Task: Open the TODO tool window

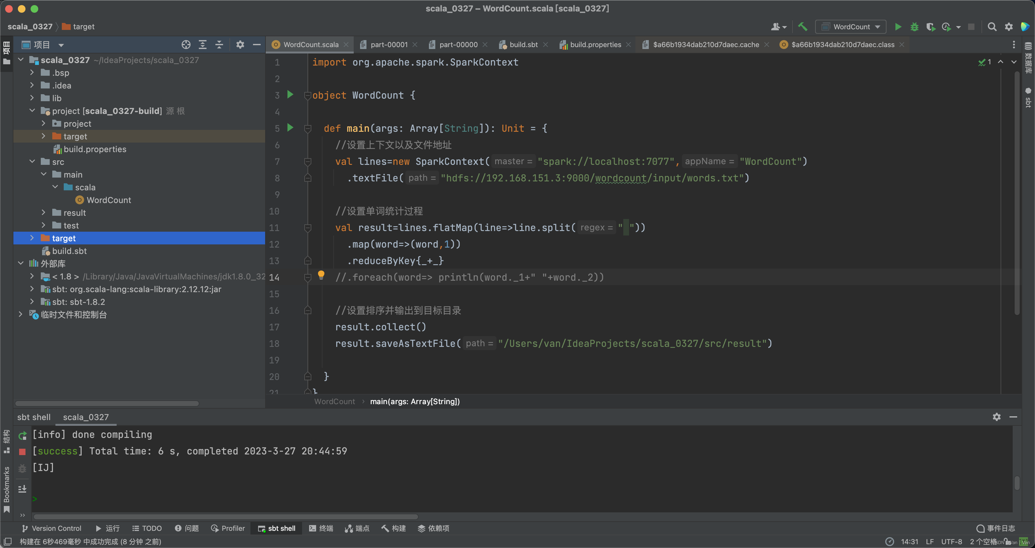Action: click(x=147, y=528)
